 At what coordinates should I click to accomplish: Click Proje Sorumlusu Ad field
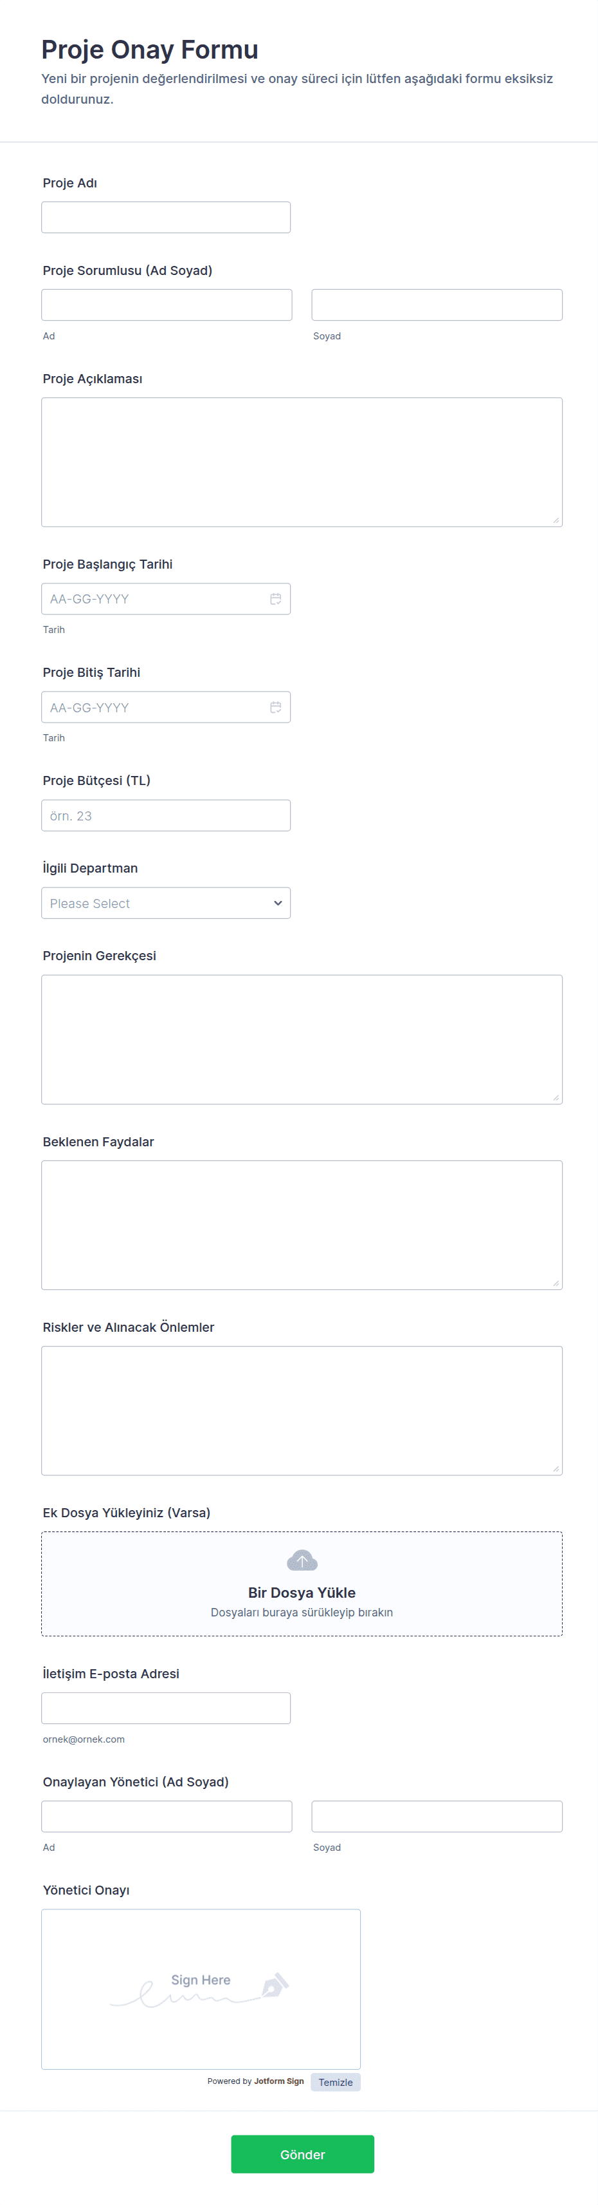pyautogui.click(x=167, y=305)
